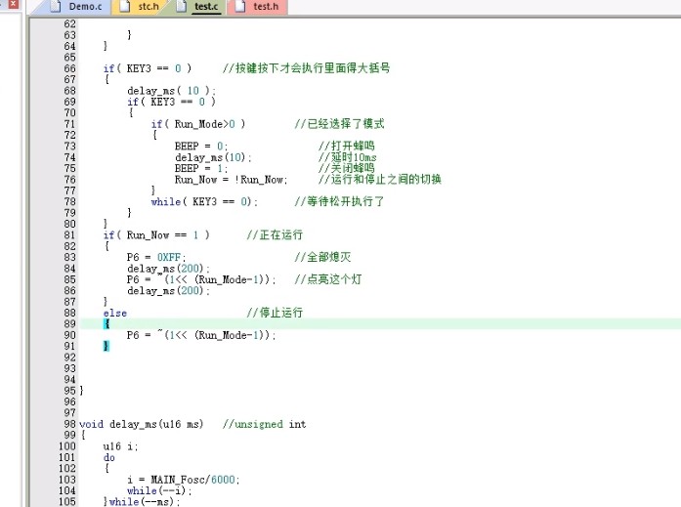Screen dimensions: 681x507
Task: Click 'delay_ms( 10 );' on line 68
Action: click(172, 91)
